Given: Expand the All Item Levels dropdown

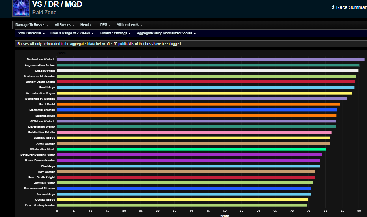Looking at the screenshot, I should pyautogui.click(x=129, y=25).
